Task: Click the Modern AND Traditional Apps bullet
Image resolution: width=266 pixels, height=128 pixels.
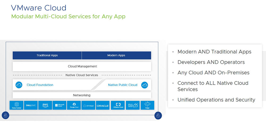Action: coord(214,52)
